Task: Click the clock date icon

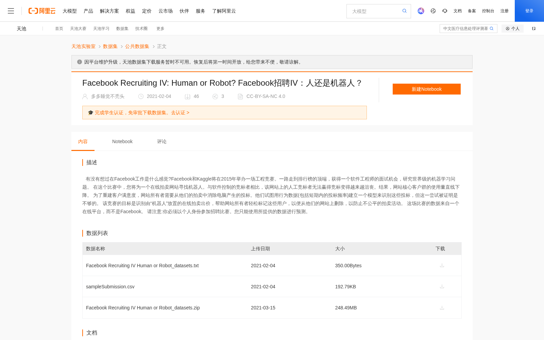Action: click(141, 97)
